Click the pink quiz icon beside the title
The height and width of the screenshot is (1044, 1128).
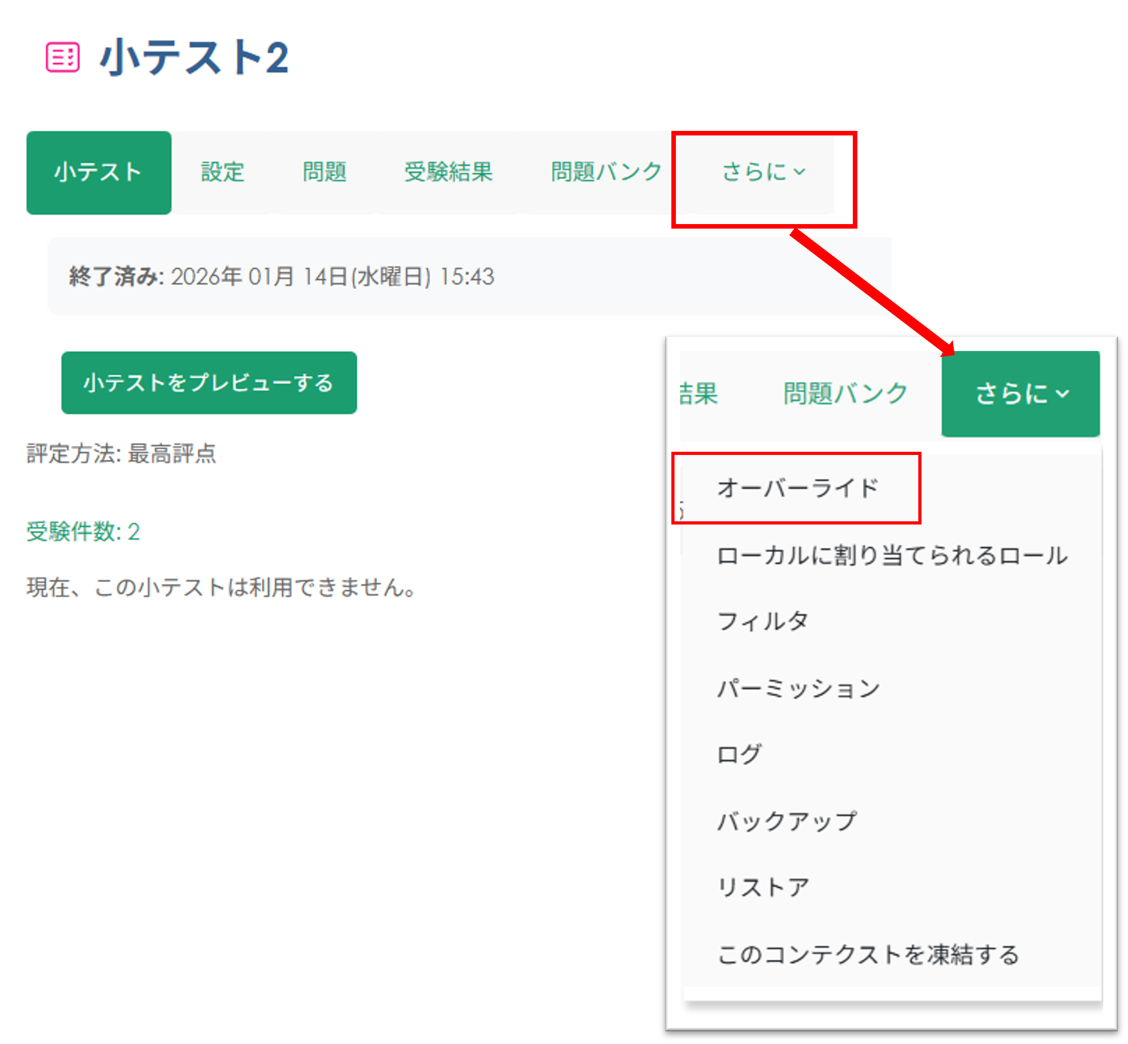(x=62, y=57)
